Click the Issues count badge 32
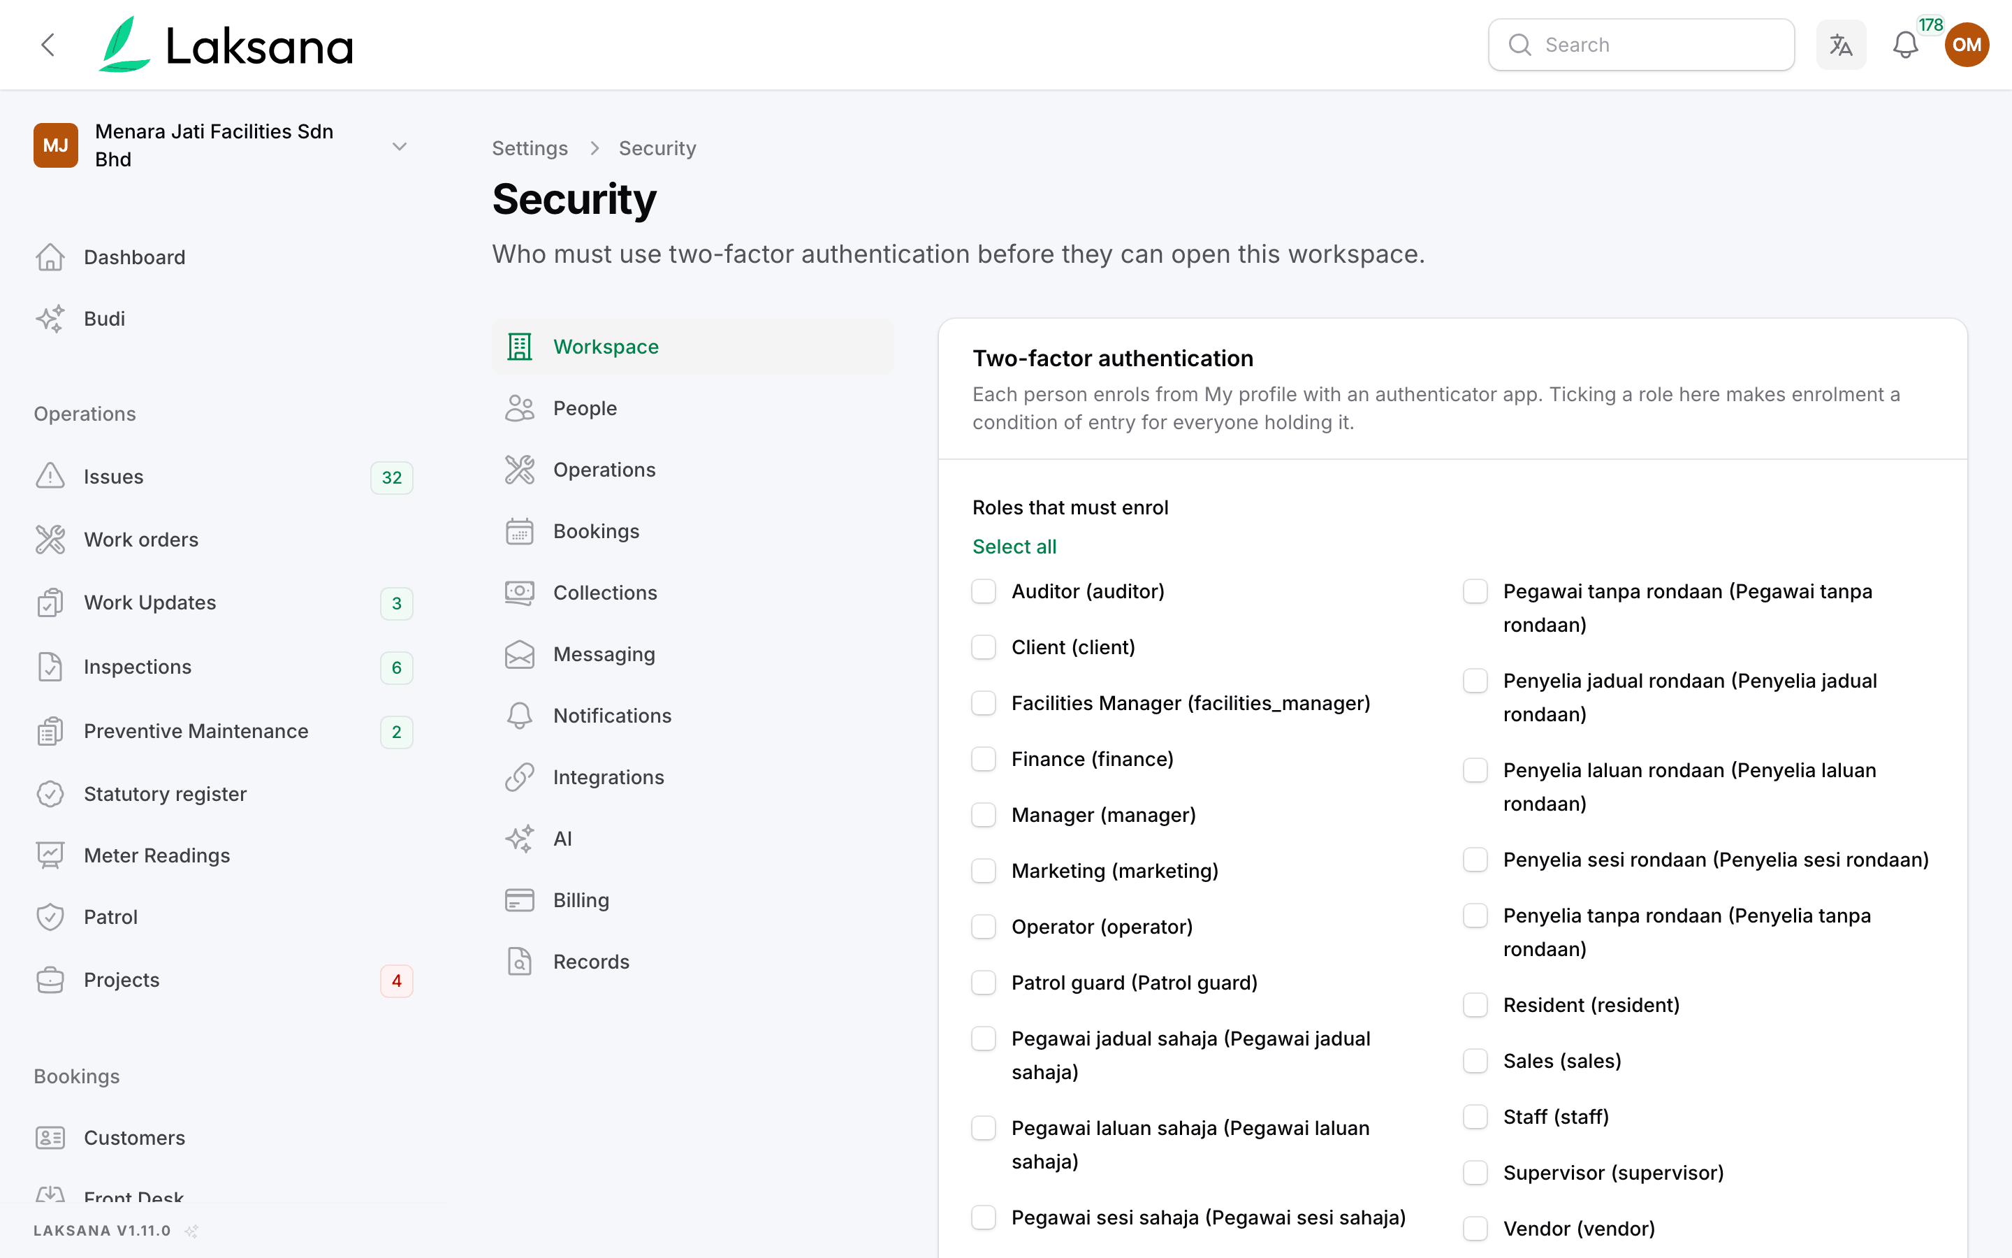Image resolution: width=2012 pixels, height=1258 pixels. 392,477
